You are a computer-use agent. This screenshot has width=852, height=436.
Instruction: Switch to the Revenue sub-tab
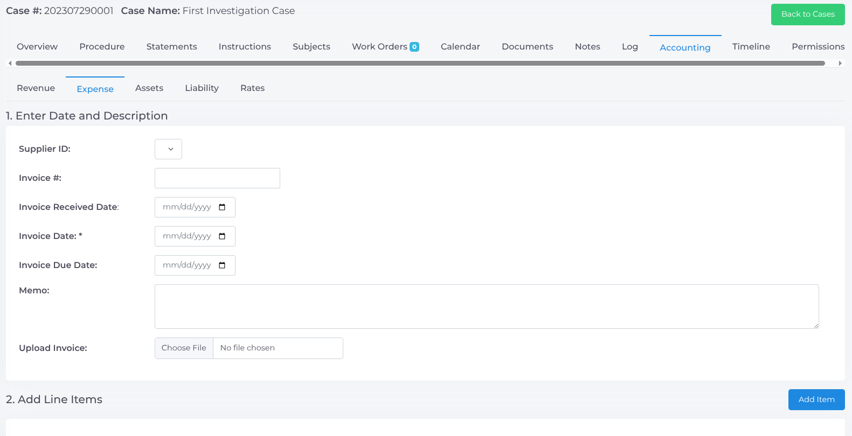coord(36,88)
